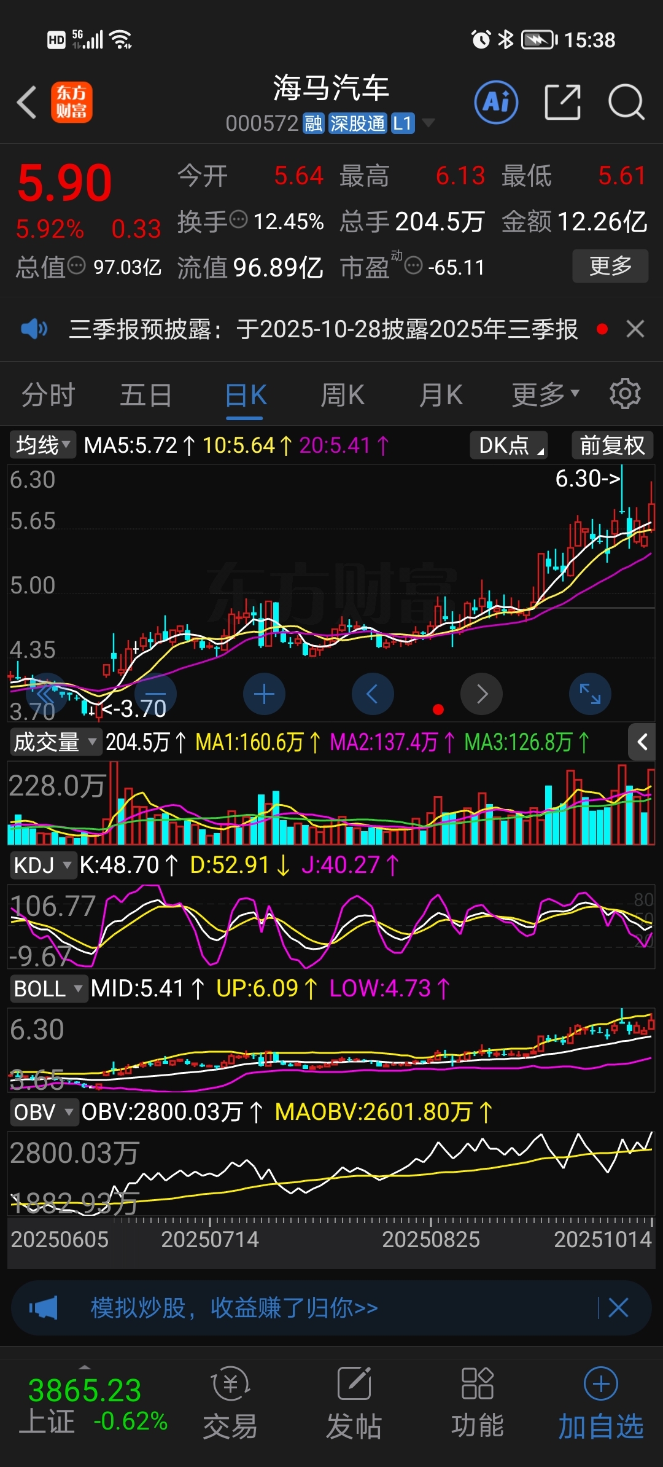Tap 6.30-> high price marker
Image resolution: width=663 pixels, height=1467 pixels.
588,478
